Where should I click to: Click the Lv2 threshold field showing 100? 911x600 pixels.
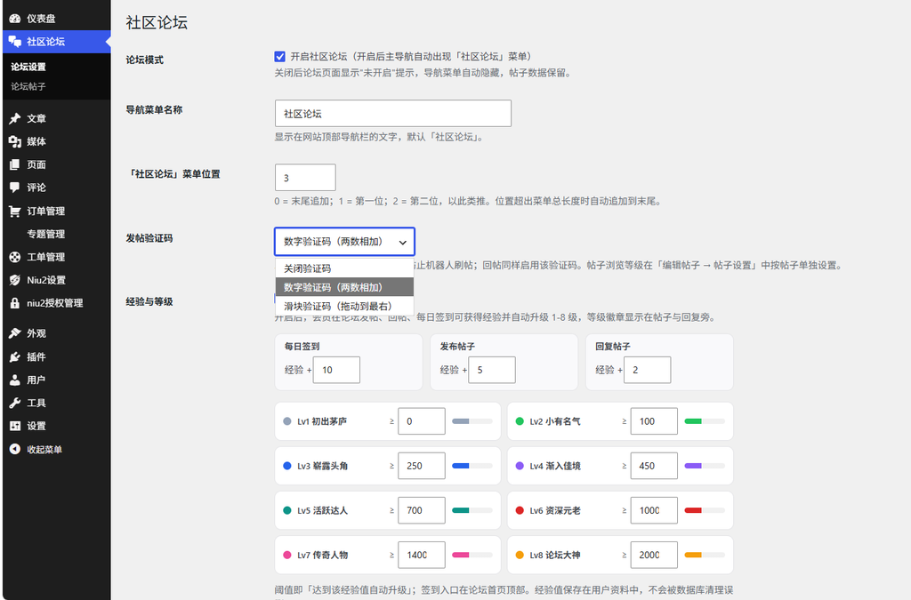click(x=654, y=421)
